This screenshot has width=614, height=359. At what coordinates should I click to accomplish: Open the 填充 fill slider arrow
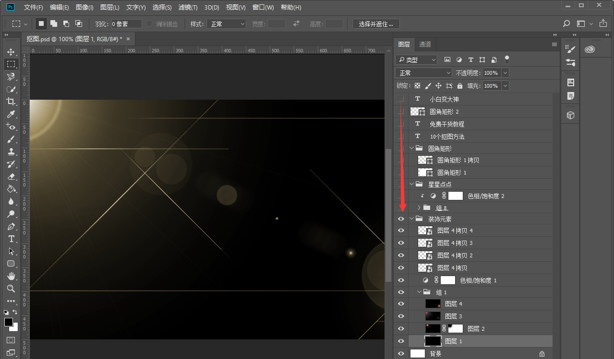pyautogui.click(x=505, y=86)
